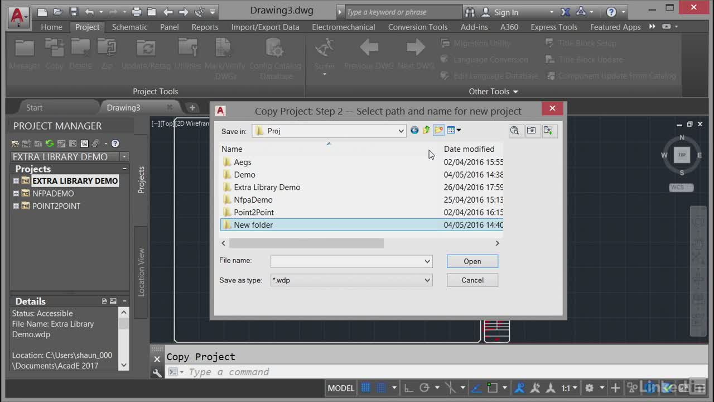
Task: Toggle polar tracking in status bar
Action: 424,388
